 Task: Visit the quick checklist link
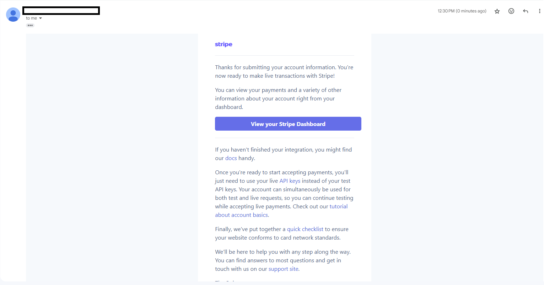[305, 229]
